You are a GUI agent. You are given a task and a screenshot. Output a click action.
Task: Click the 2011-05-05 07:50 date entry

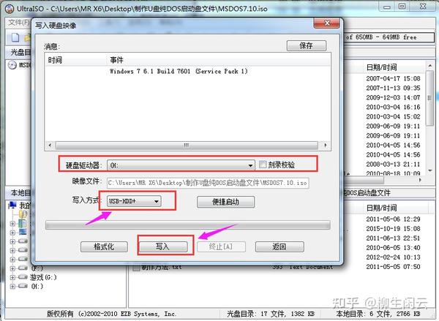pyautogui.click(x=393, y=267)
